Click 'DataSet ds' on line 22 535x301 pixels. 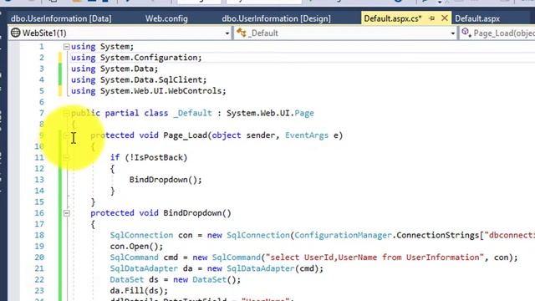tap(134, 279)
